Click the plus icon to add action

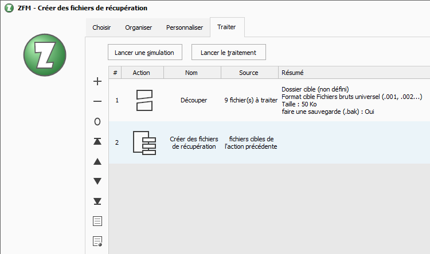tap(97, 81)
